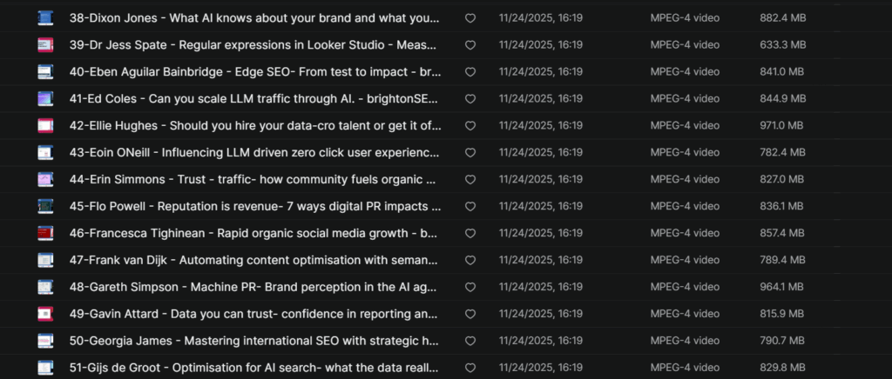Toggle the heart for 40-Eben Aguilar Bainbridge
The width and height of the screenshot is (892, 379).
(470, 71)
